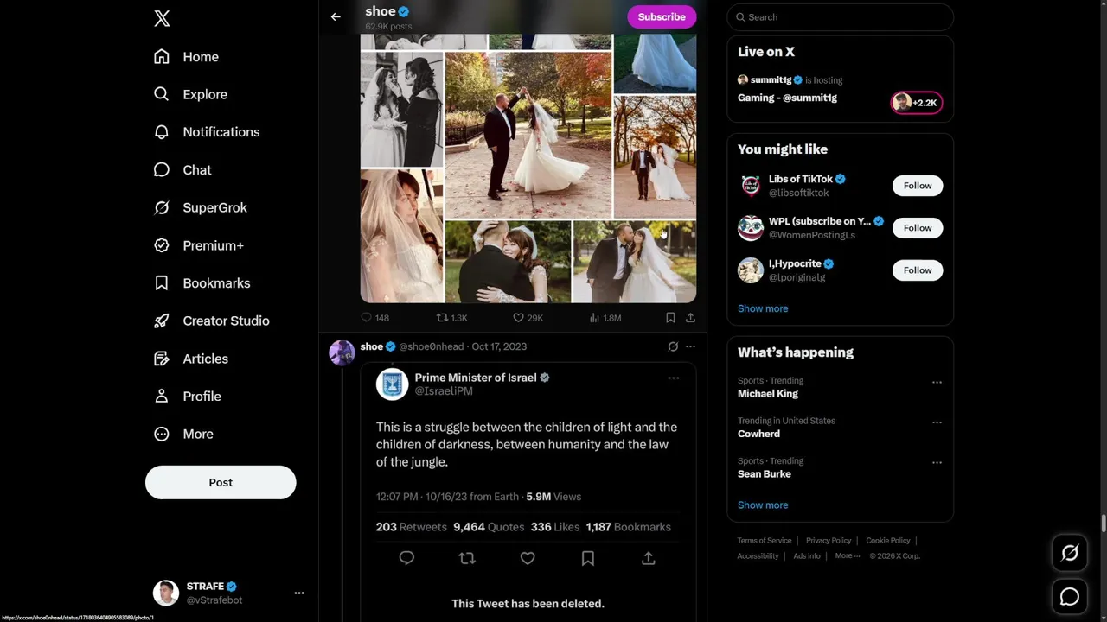This screenshot has width=1107, height=622.
Task: Open the Cookie Policy link
Action: click(888, 541)
